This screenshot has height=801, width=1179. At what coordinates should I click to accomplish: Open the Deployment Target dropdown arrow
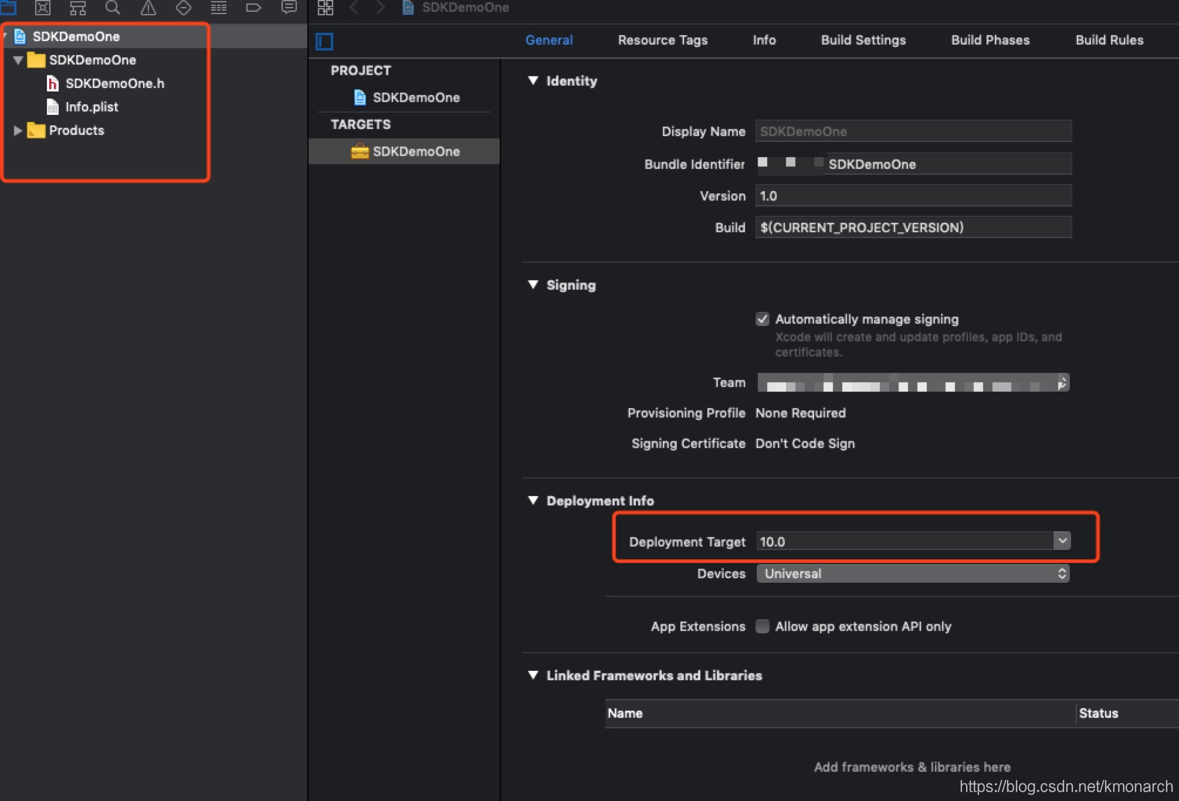(1062, 541)
